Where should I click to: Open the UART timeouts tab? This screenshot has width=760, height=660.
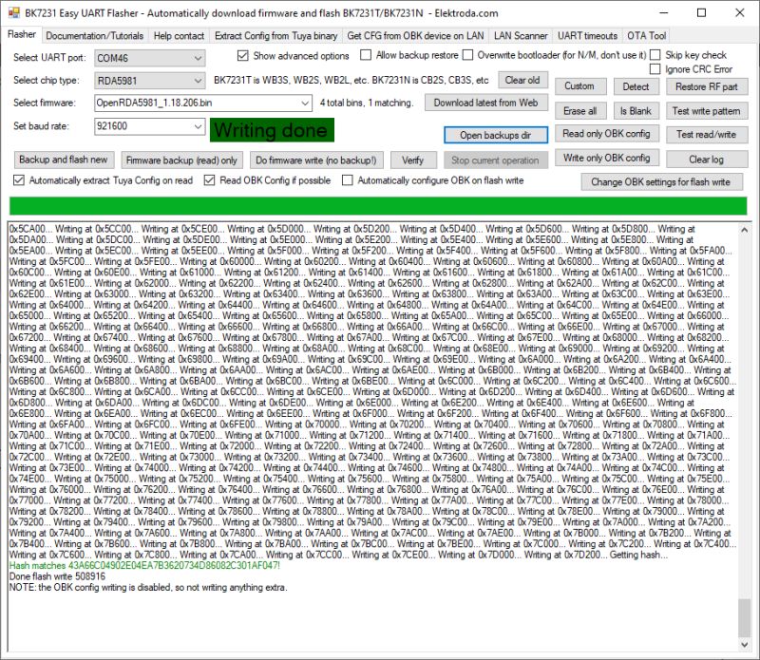coord(587,36)
